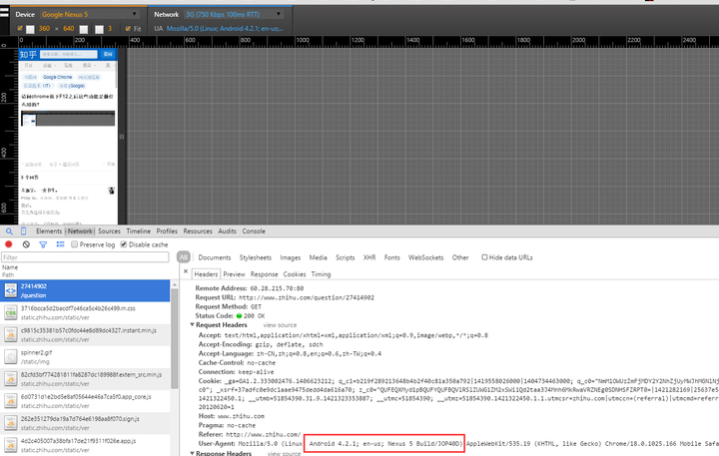Select the Network panel tab
This screenshot has width=719, height=456.
[80, 231]
